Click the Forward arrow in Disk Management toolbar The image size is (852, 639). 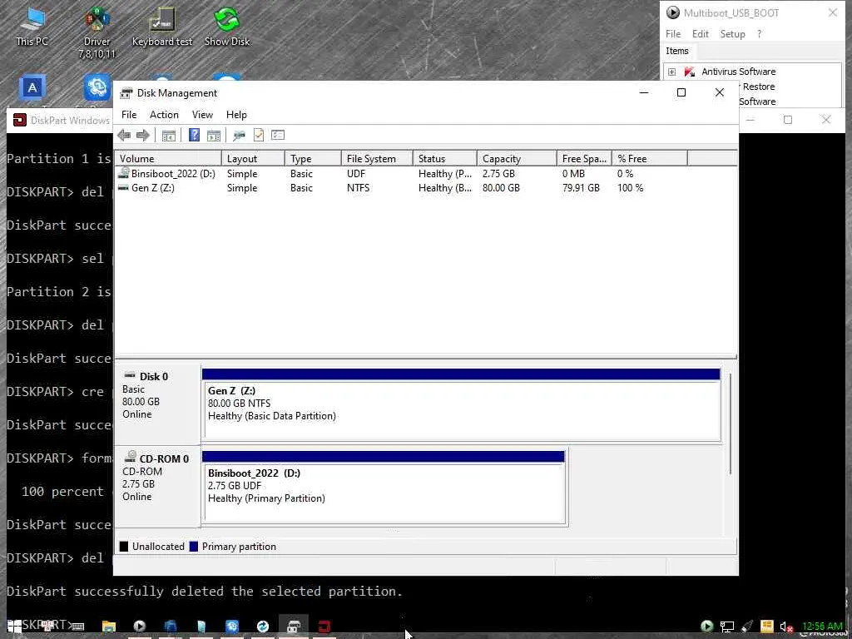pyautogui.click(x=143, y=136)
